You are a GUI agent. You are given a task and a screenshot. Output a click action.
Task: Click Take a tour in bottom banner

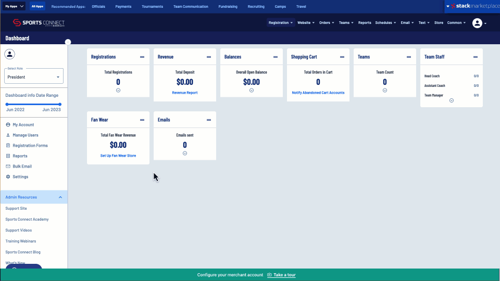[x=284, y=275]
